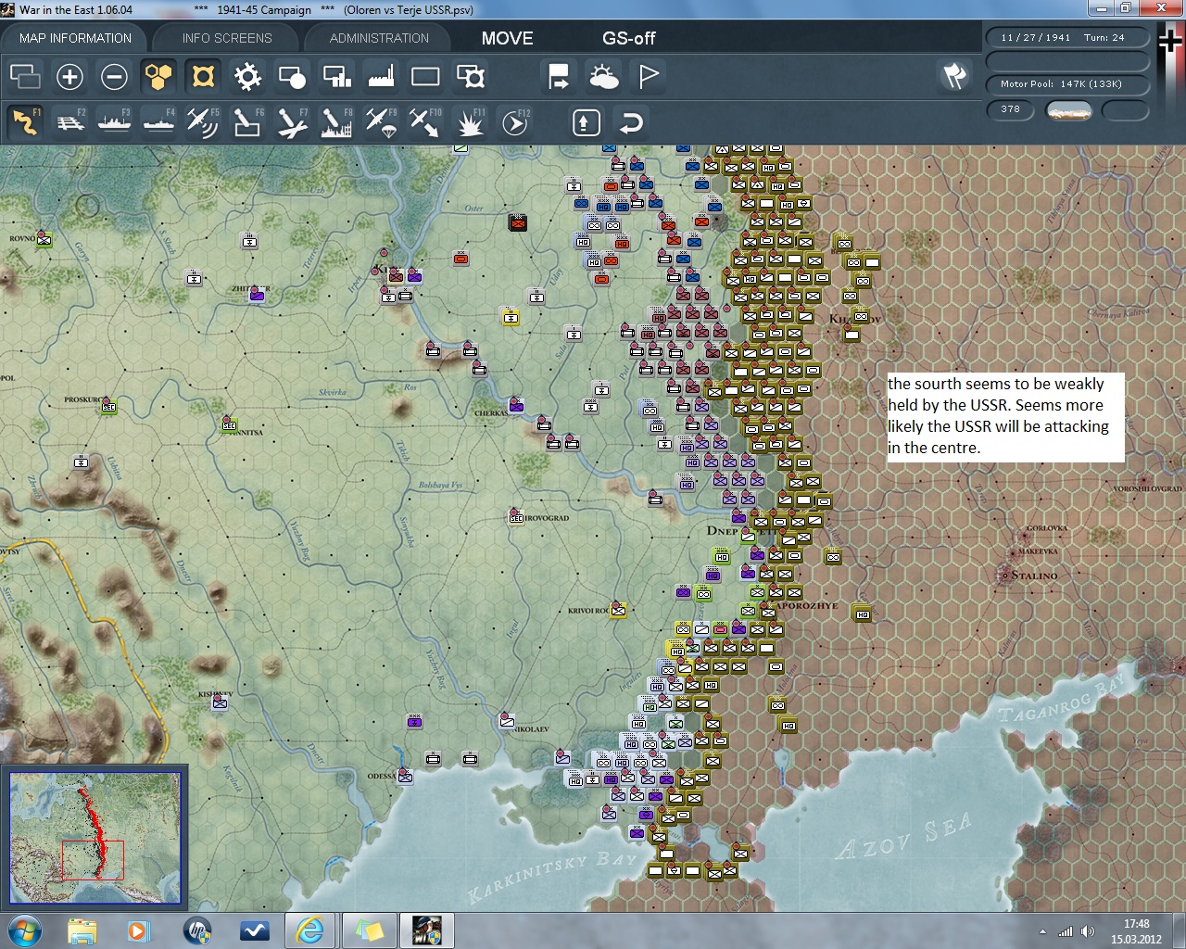Toggle the factory locations overlay

point(381,77)
